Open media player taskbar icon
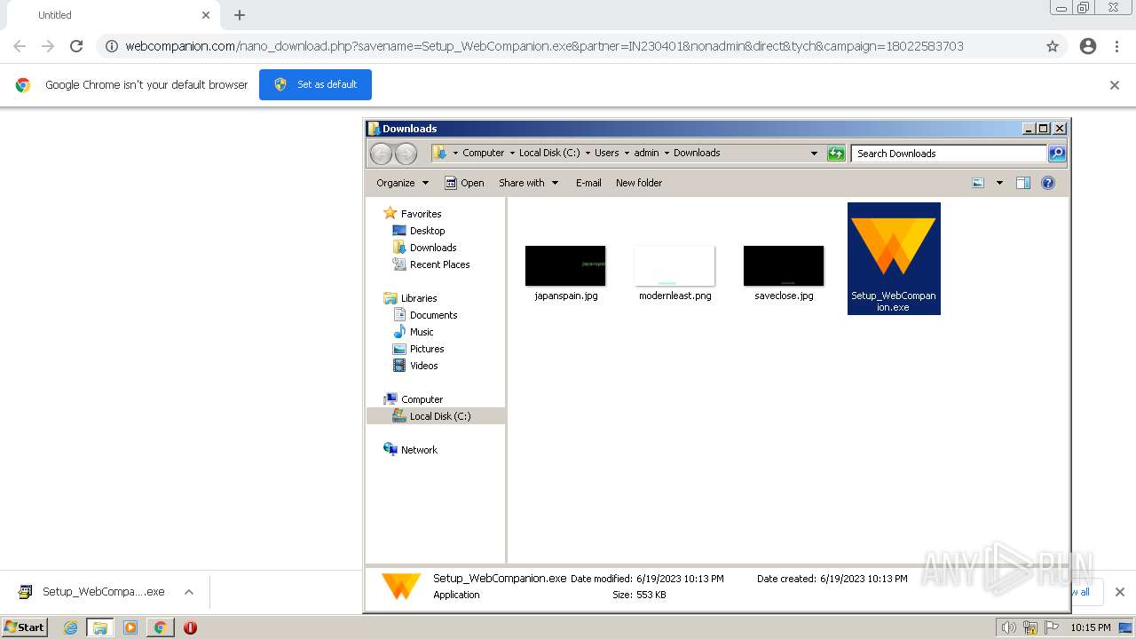The width and height of the screenshot is (1136, 639). tap(130, 627)
